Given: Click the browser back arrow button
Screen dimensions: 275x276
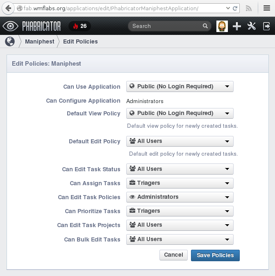Looking at the screenshot, I should click(x=8, y=8).
